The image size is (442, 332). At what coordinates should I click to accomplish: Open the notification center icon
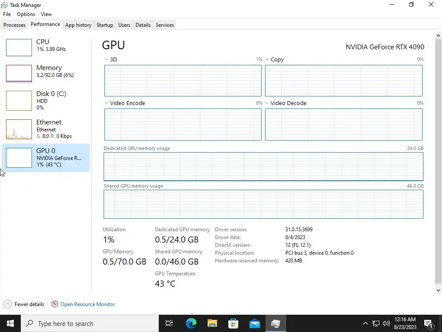point(429,323)
